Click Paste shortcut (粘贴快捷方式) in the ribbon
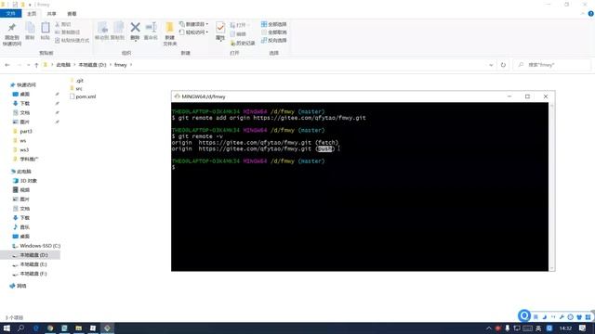595x334 pixels. pyautogui.click(x=72, y=40)
